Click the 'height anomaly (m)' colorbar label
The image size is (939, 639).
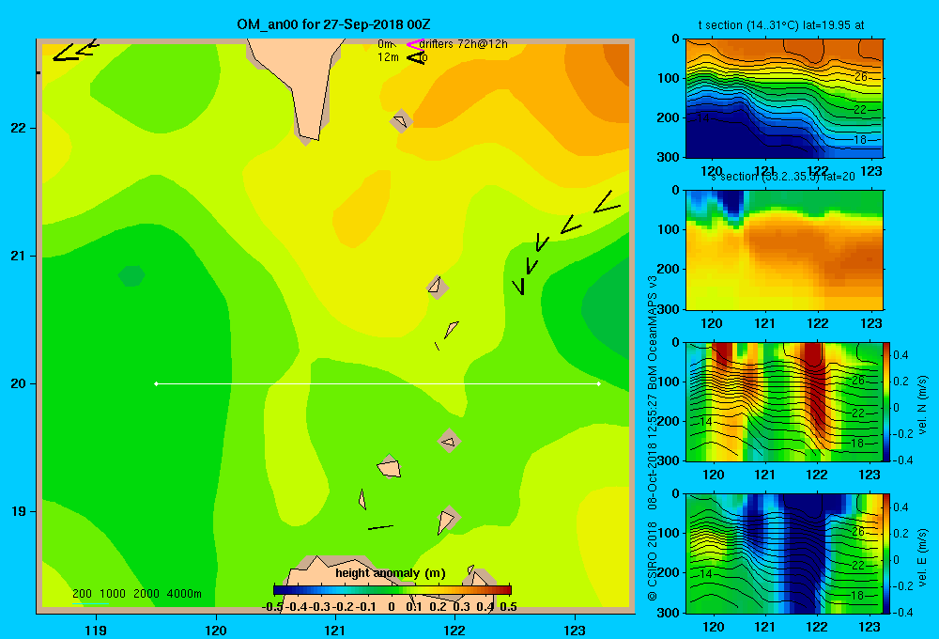pyautogui.click(x=391, y=573)
